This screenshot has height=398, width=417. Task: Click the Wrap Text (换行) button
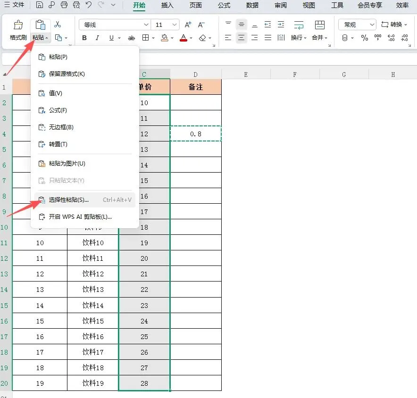[299, 31]
